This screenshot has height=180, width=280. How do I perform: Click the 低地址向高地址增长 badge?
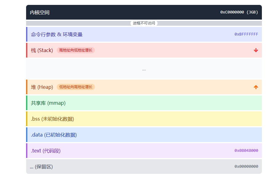76,87
